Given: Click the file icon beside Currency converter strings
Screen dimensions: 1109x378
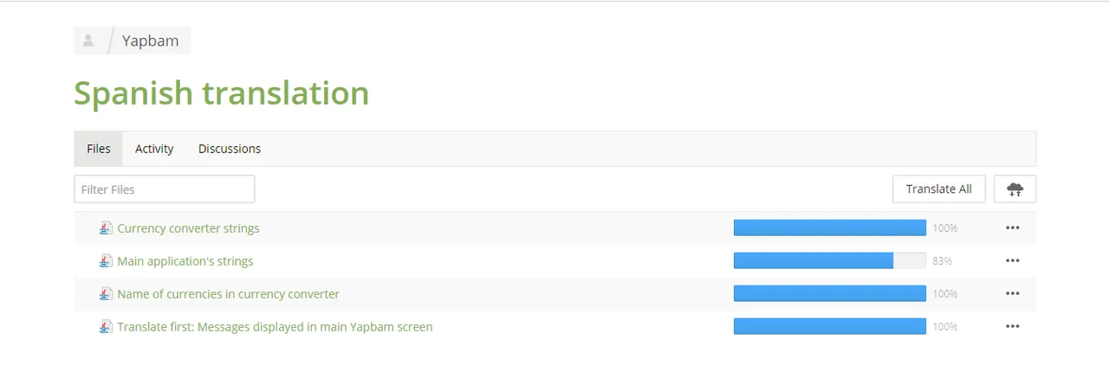Looking at the screenshot, I should pos(106,228).
